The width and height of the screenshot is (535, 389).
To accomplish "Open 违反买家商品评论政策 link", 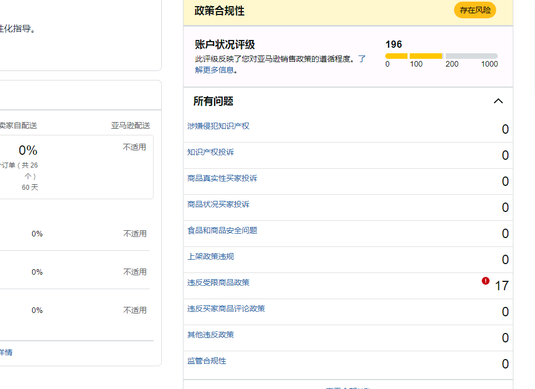I will tap(226, 309).
